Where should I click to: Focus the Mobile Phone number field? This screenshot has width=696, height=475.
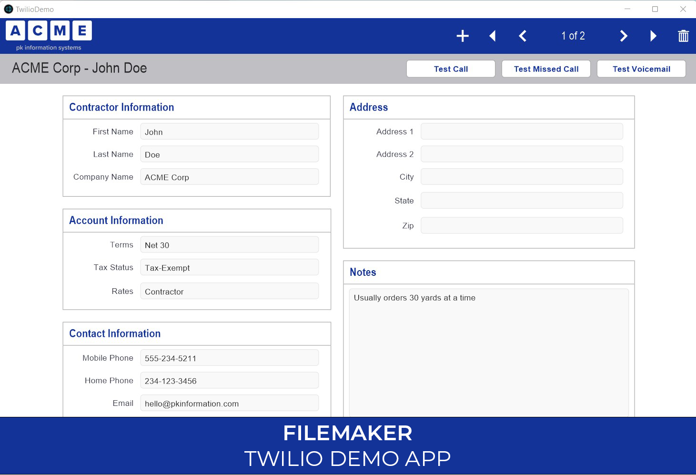click(x=229, y=358)
